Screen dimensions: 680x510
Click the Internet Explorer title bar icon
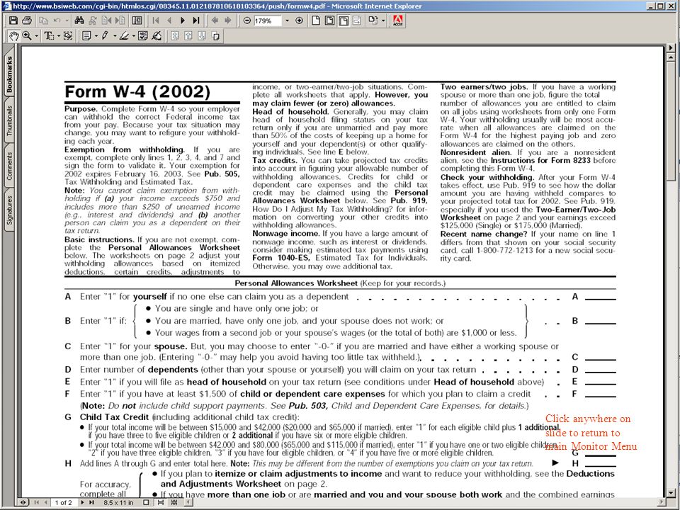[6, 6]
